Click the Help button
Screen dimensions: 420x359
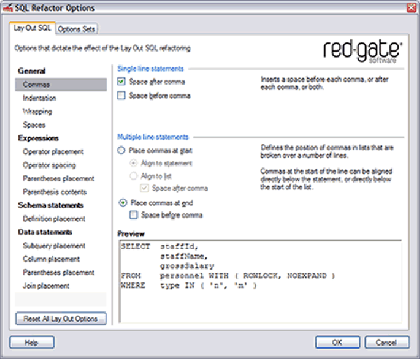pos(31,343)
